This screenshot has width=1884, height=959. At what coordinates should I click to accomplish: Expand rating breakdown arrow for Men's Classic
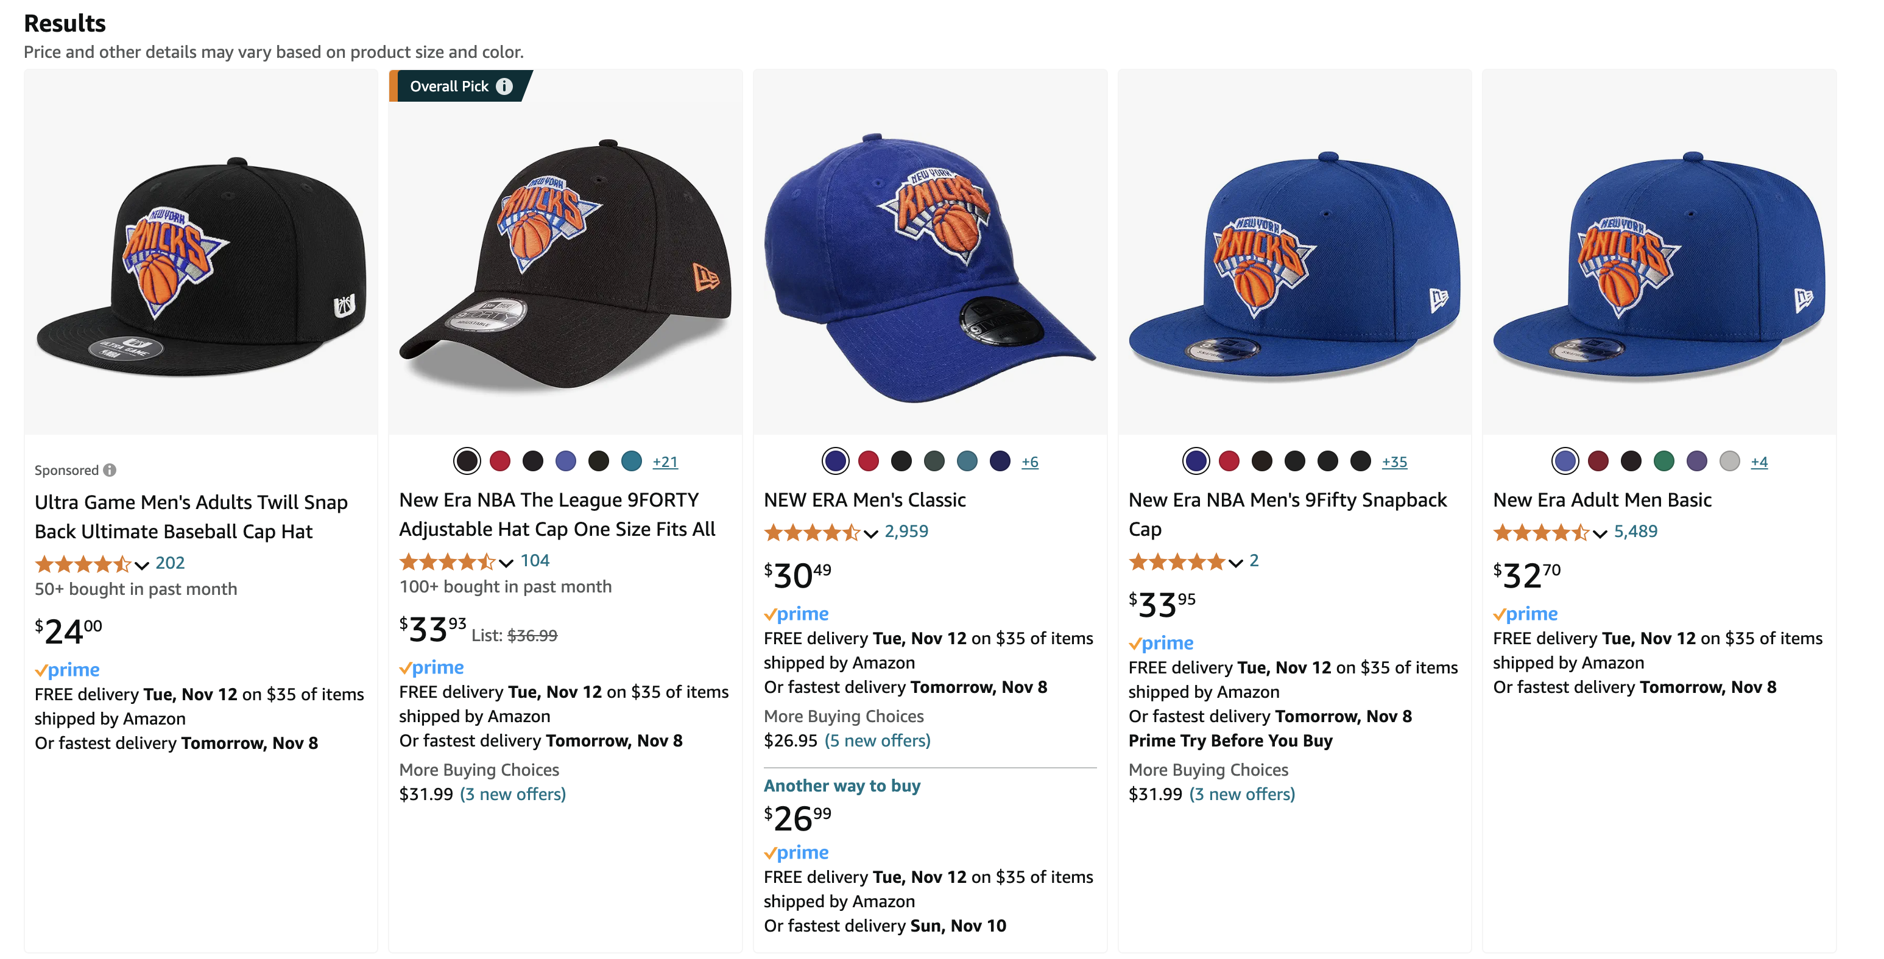coord(870,533)
